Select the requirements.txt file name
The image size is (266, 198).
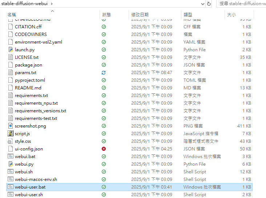pyautogui.click(x=31, y=96)
